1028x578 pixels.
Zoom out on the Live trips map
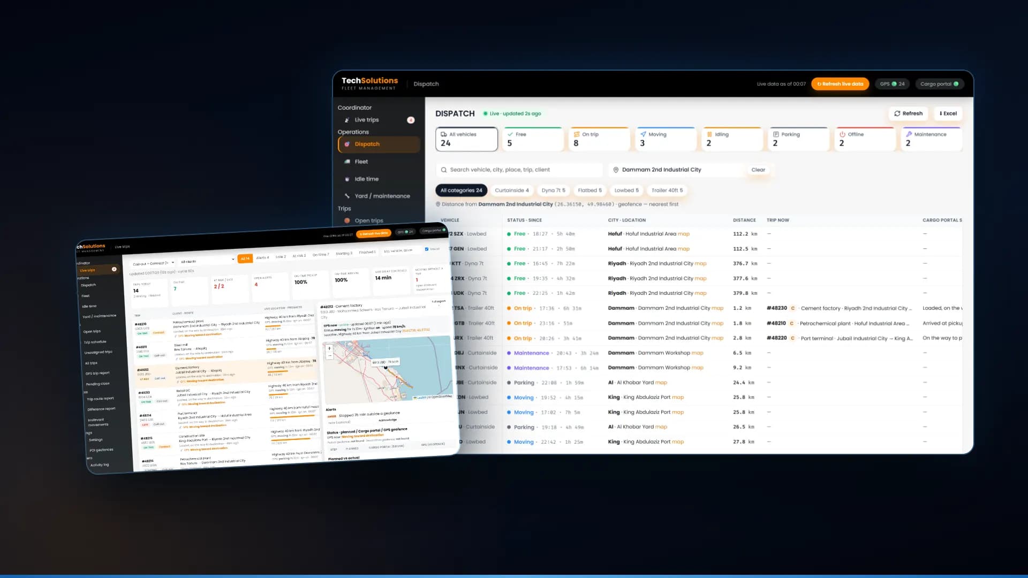(330, 355)
